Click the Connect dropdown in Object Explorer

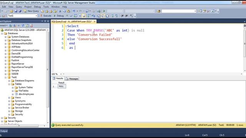point(3,26)
